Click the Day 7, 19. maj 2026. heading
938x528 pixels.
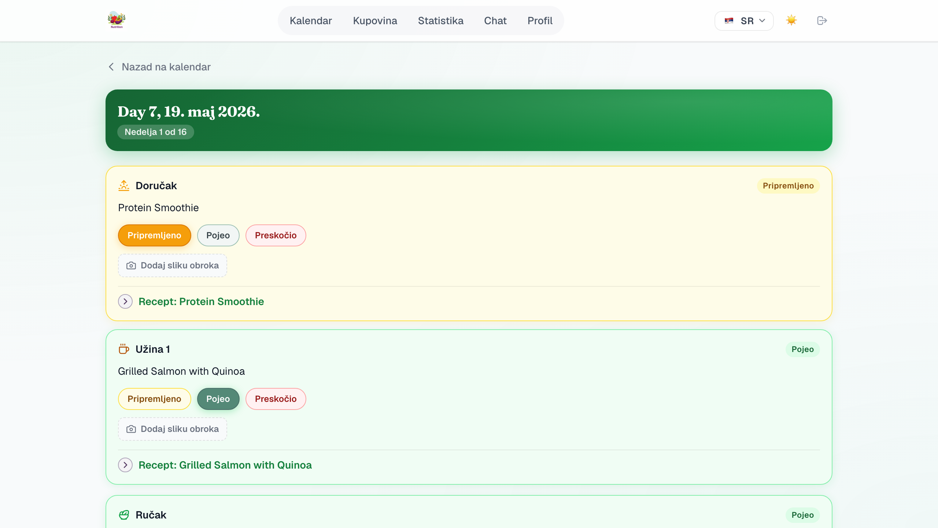pos(189,111)
